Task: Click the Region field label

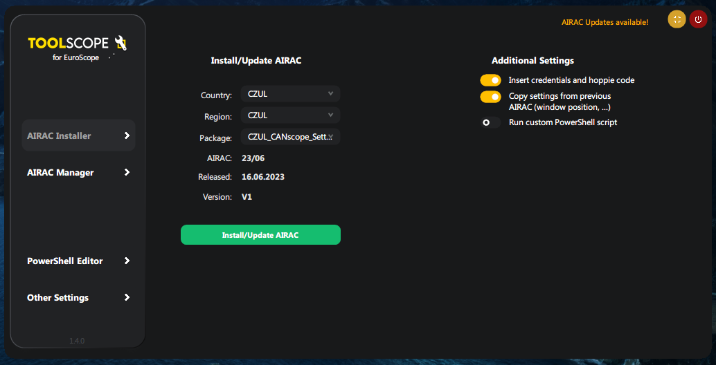Action: (218, 117)
